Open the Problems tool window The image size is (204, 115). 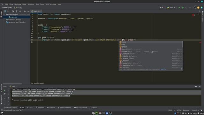coord(40,108)
